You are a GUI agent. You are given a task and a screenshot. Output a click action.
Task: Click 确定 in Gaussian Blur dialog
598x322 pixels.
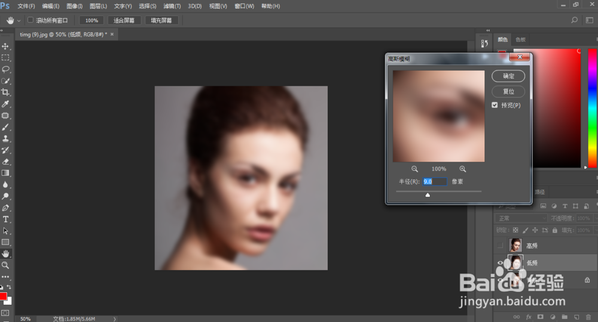[x=508, y=76]
